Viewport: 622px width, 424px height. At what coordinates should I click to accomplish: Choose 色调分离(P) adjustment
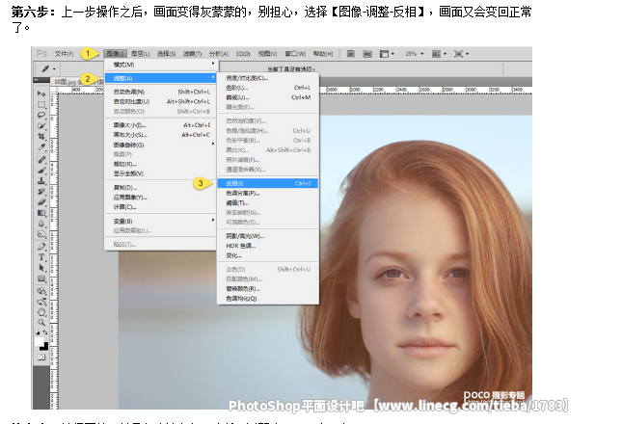point(268,193)
